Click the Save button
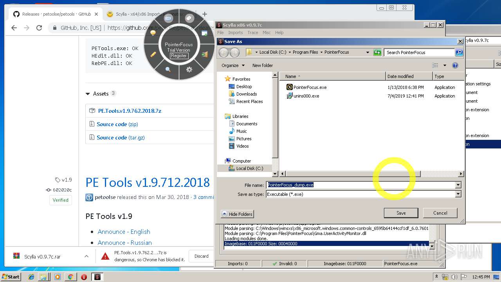 pyautogui.click(x=401, y=213)
